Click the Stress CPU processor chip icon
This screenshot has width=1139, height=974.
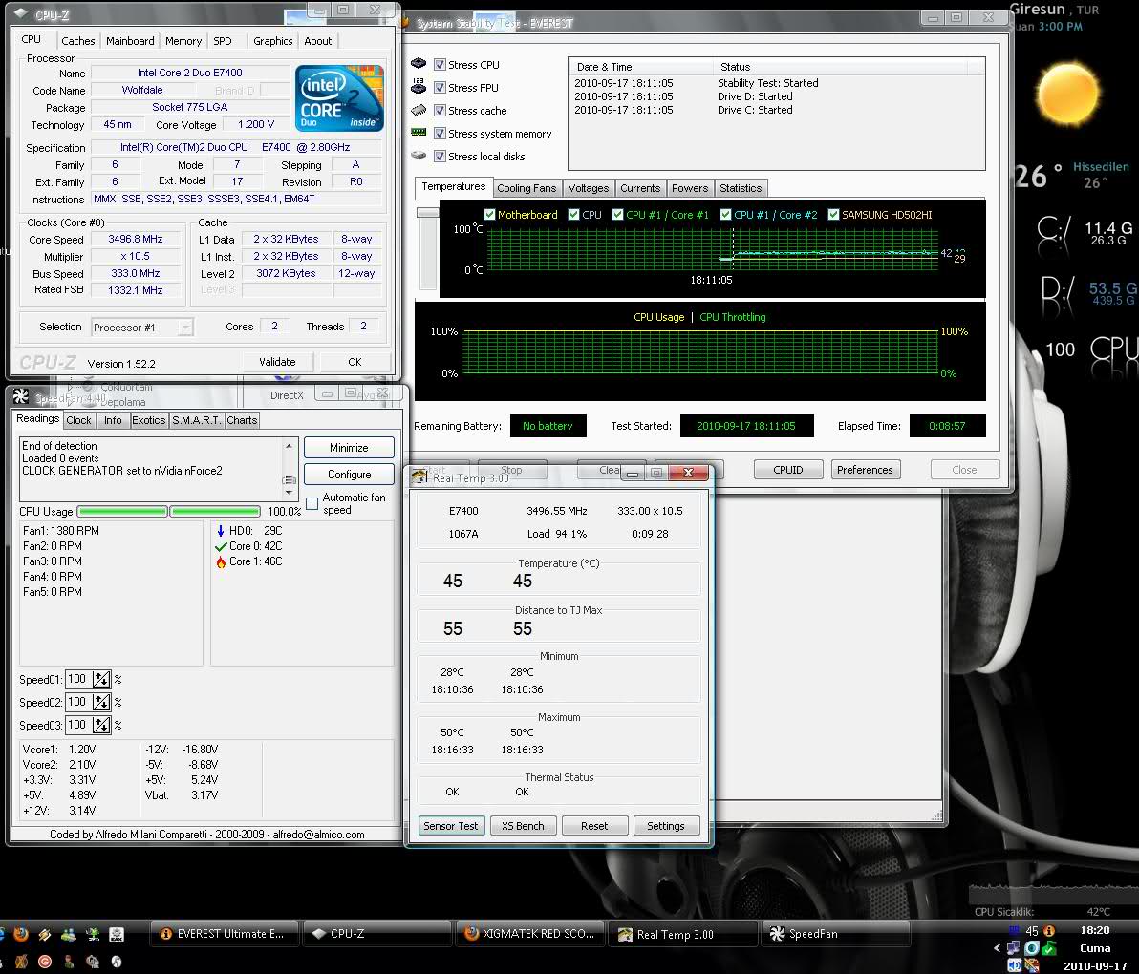419,64
